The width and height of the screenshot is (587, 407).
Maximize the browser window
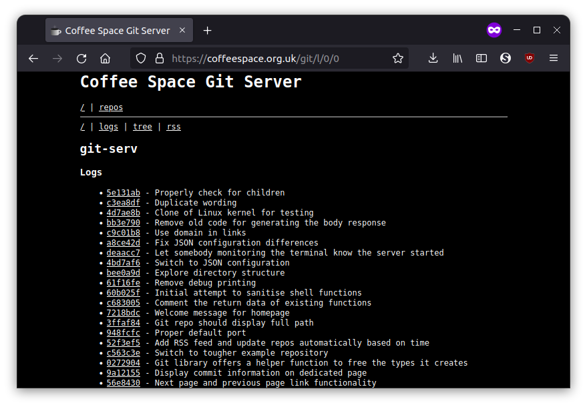point(537,30)
